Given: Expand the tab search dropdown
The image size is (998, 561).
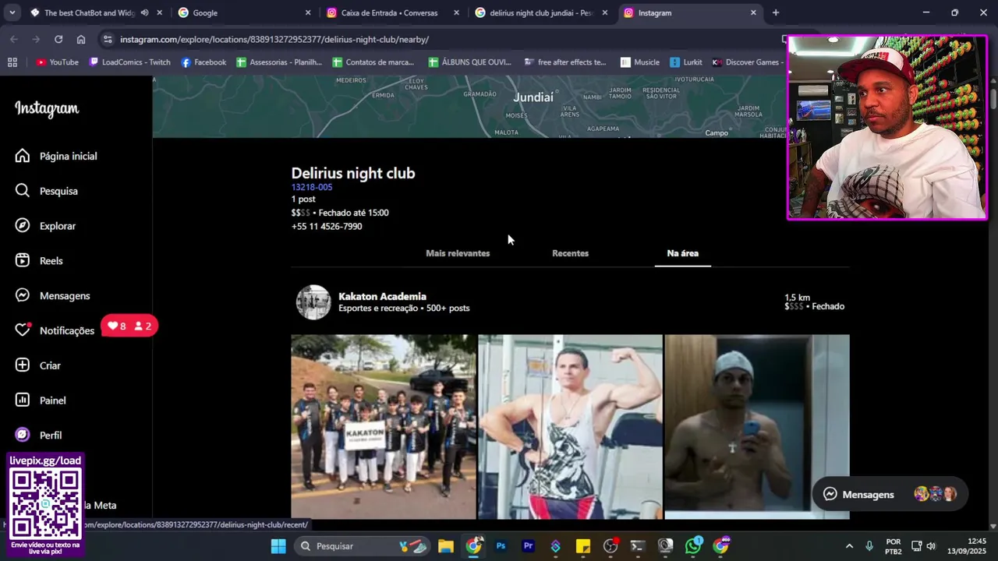Looking at the screenshot, I should pos(12,12).
